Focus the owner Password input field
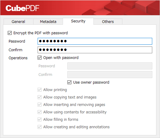 [x=95, y=41]
